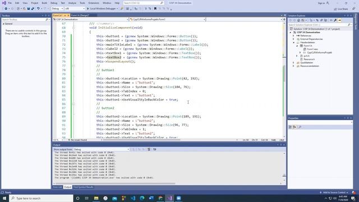This screenshot has height=202, width=359.
Task: Open the Local Windows Debugger dropdown arrow
Action: [x=117, y=9]
